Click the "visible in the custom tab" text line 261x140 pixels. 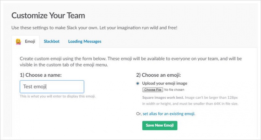pyautogui.click(x=64, y=65)
